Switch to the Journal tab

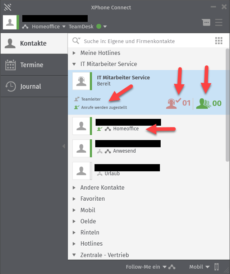31,87
